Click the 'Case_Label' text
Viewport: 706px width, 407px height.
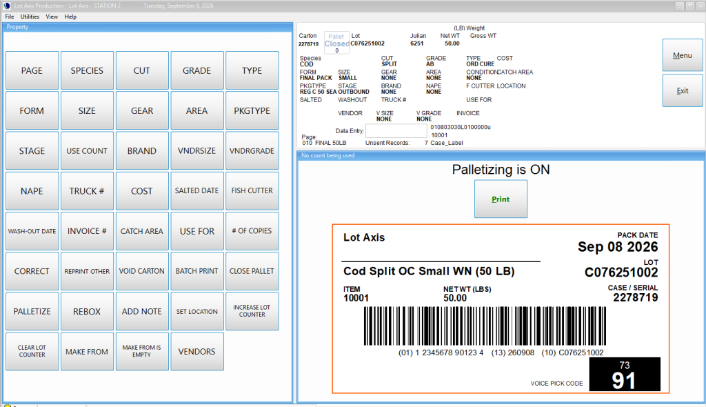pos(447,143)
